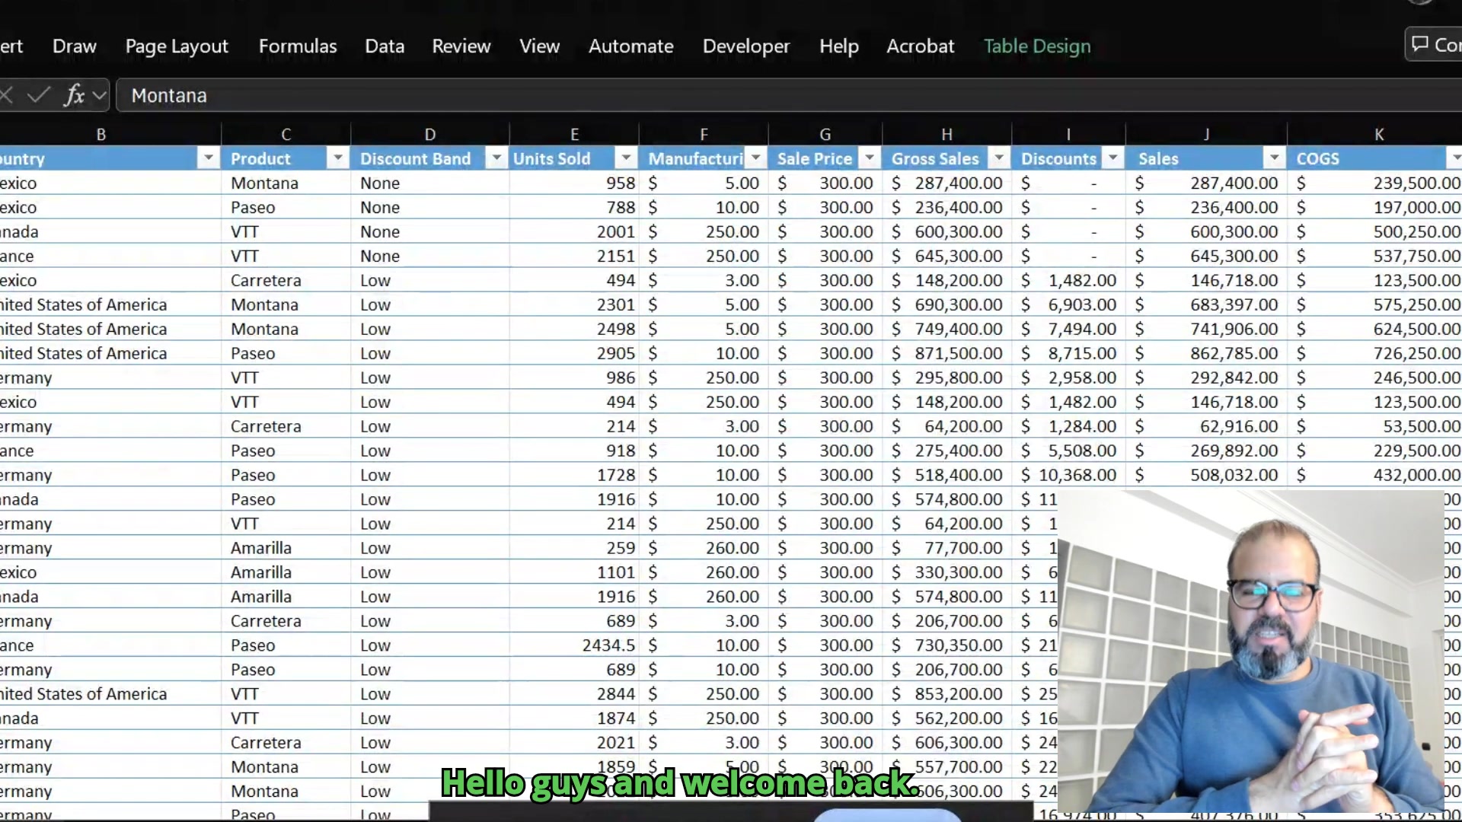Image resolution: width=1462 pixels, height=822 pixels.
Task: Cancel entry with the formula bar X
Action: click(6, 95)
